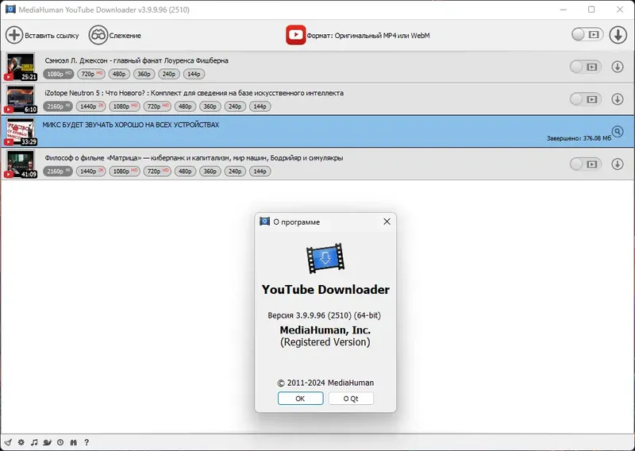
Task: Choose 480p for Философ о фильме video
Action: [x=185, y=171]
